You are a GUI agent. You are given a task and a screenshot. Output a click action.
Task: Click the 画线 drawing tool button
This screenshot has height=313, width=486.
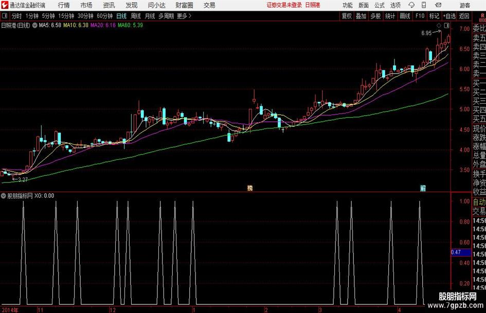405,16
